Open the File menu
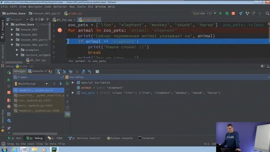 4,7
